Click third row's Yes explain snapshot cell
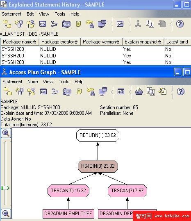The width and height of the screenshot is (191, 221). coord(127,62)
